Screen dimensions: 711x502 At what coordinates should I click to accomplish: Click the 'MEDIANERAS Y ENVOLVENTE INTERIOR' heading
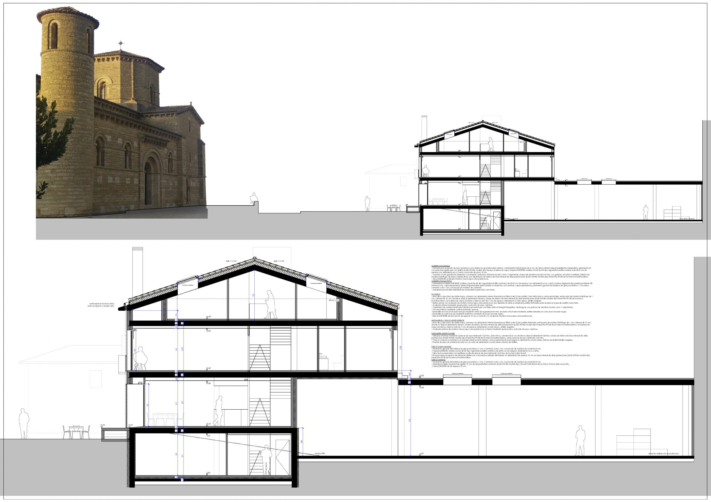[448, 320]
